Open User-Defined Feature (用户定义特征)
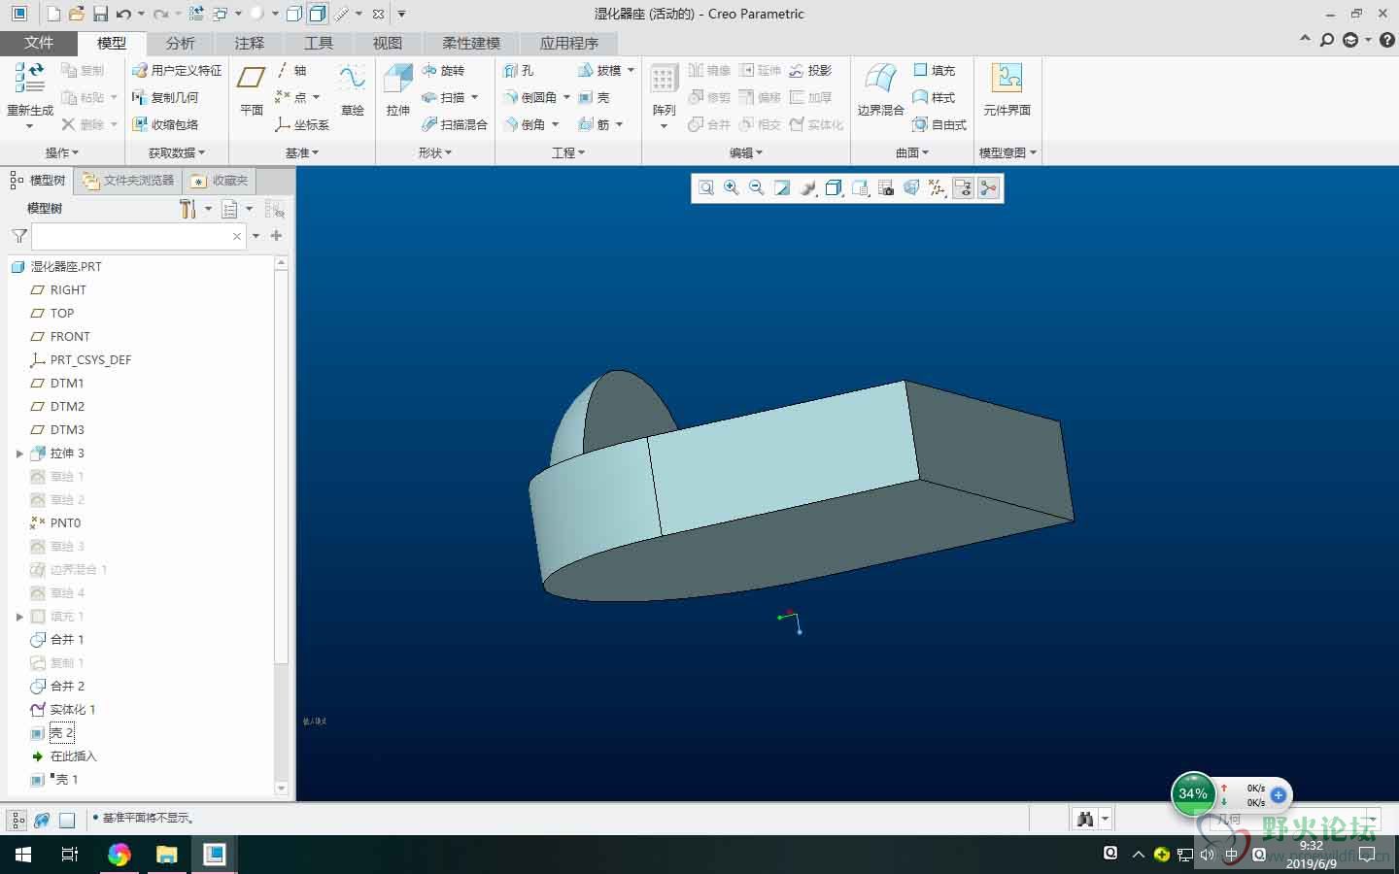 (177, 70)
